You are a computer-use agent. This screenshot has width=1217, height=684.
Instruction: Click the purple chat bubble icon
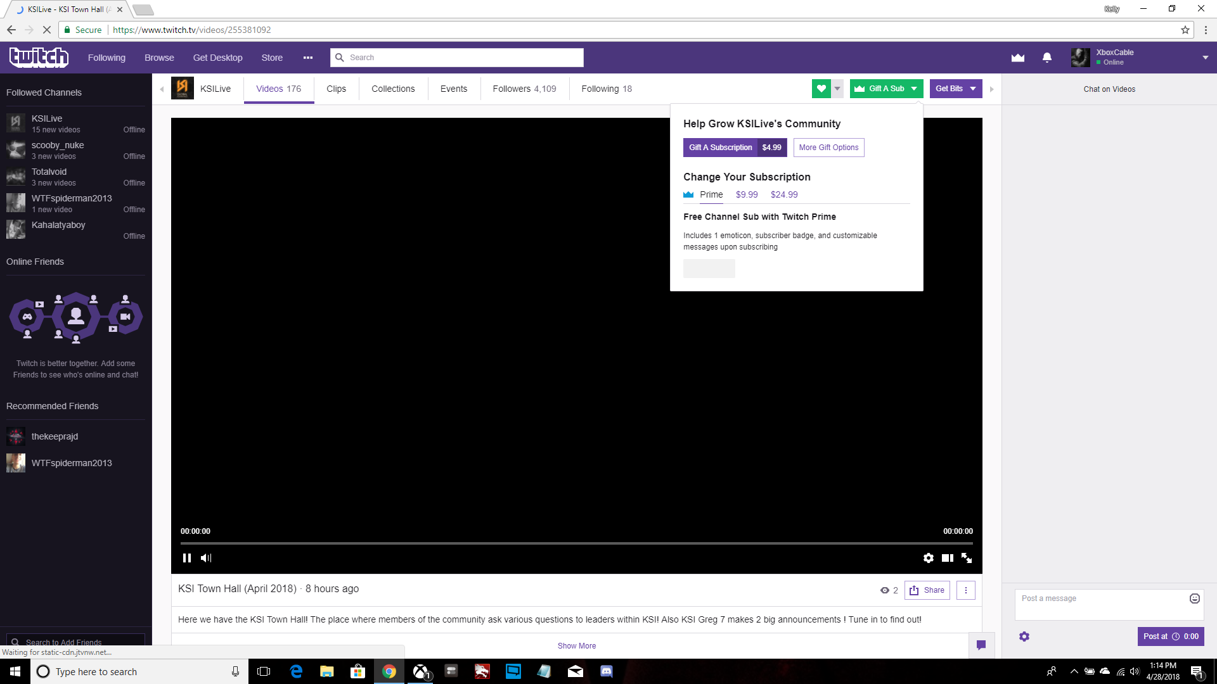(981, 645)
